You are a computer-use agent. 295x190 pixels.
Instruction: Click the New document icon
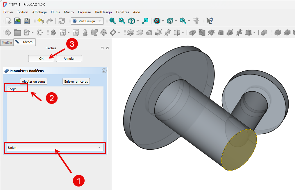click(8, 21)
